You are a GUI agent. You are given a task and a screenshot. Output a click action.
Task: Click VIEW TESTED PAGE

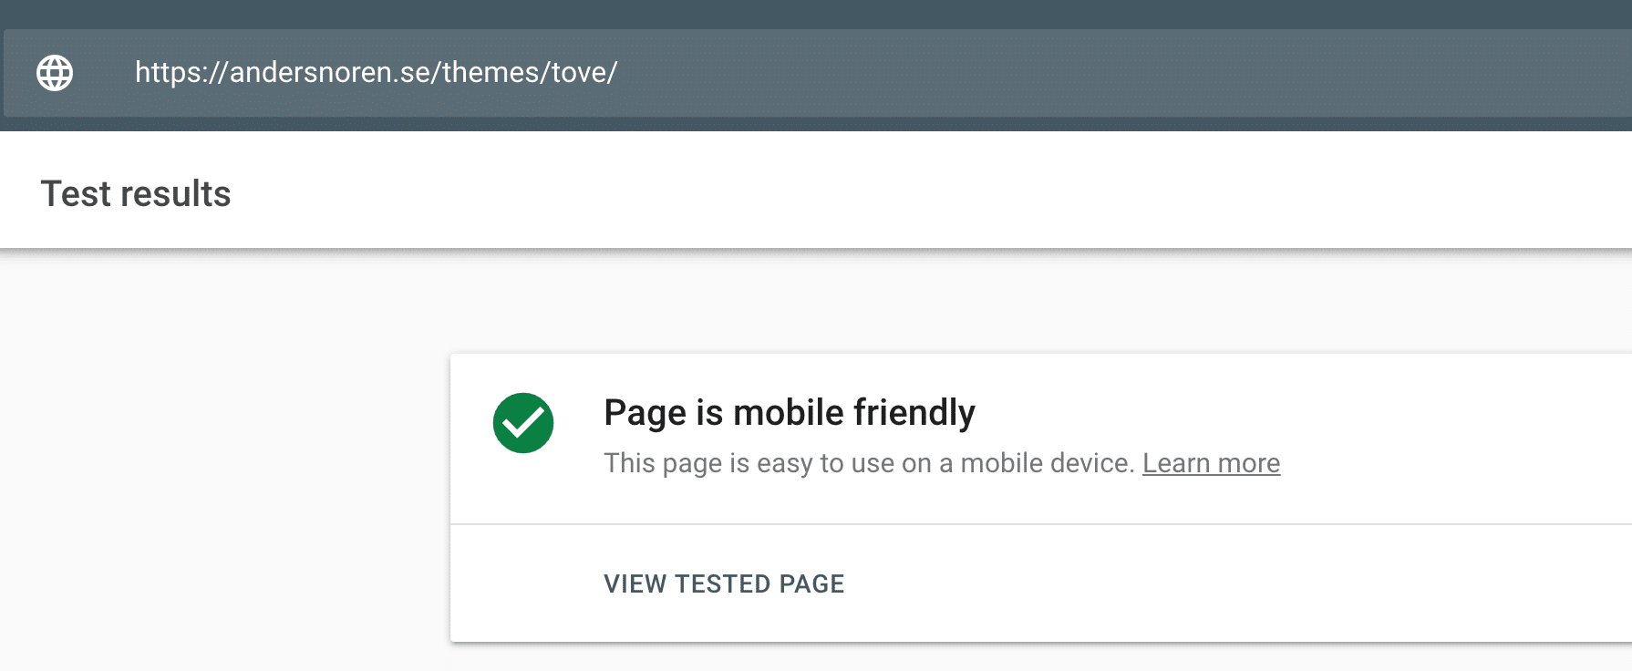(724, 583)
